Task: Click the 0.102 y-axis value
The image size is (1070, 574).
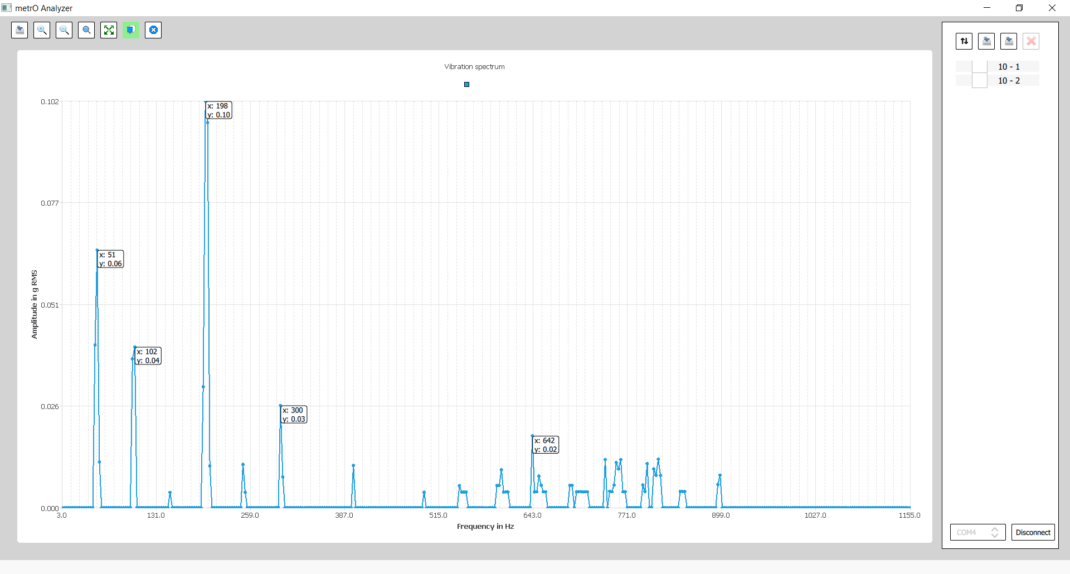Action: (50, 102)
